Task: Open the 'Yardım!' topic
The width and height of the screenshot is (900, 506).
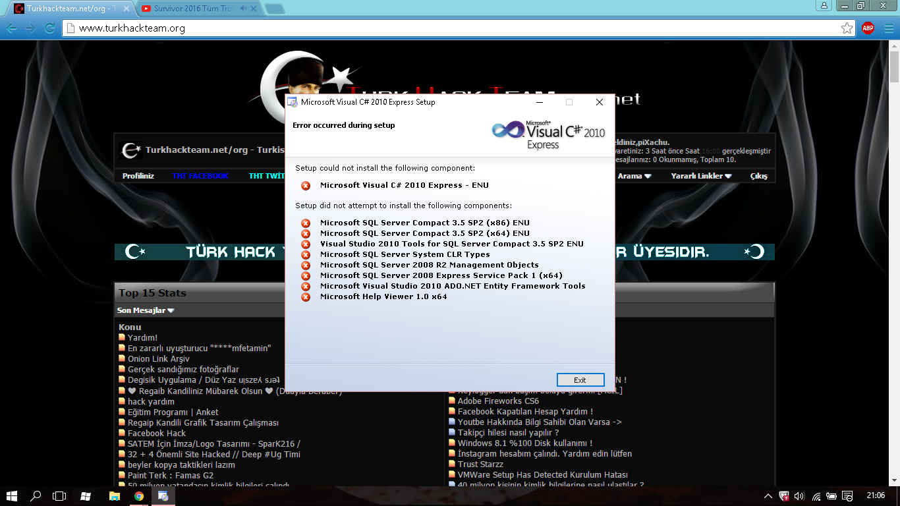Action: pyautogui.click(x=142, y=337)
